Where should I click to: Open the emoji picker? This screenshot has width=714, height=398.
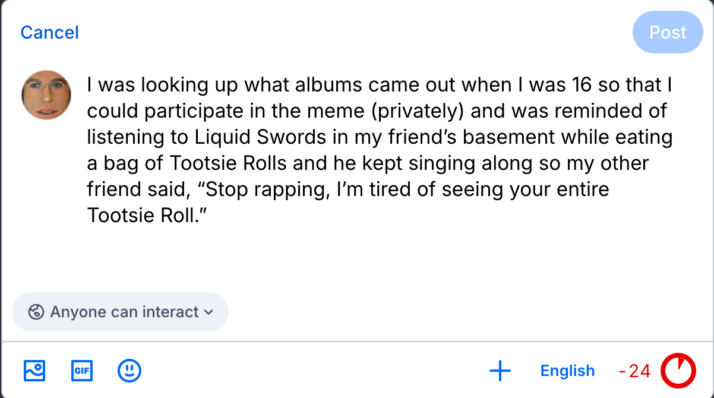pyautogui.click(x=129, y=371)
